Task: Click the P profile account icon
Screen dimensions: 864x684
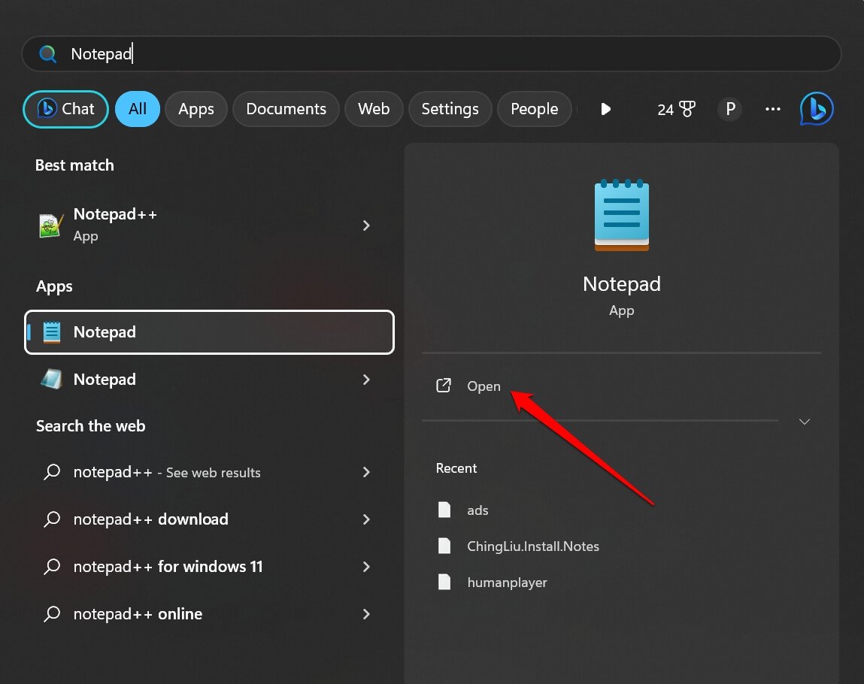Action: 729,108
